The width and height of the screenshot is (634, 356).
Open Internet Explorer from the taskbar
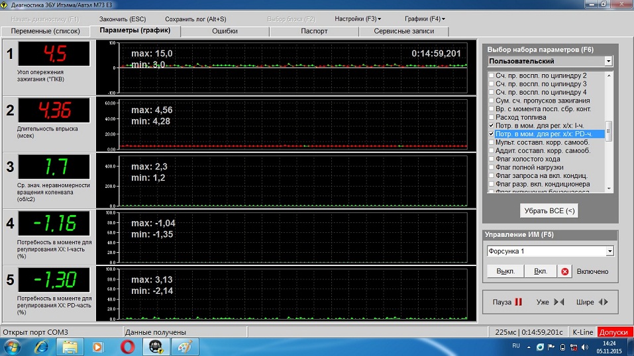[41, 346]
